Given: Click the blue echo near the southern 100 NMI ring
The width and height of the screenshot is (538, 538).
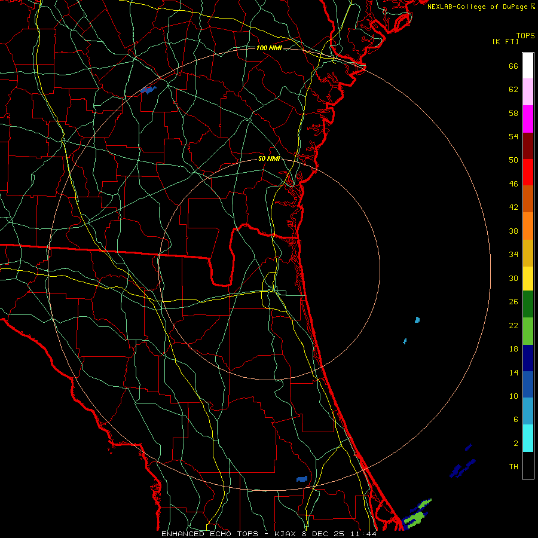Looking at the screenshot, I should pos(302,479).
